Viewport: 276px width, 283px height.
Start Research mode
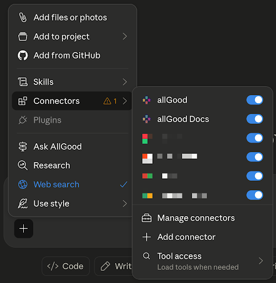(72, 165)
